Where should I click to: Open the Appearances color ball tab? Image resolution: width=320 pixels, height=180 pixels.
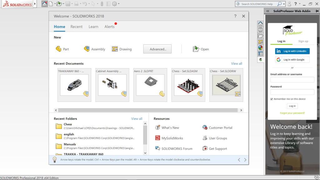[x=260, y=48]
